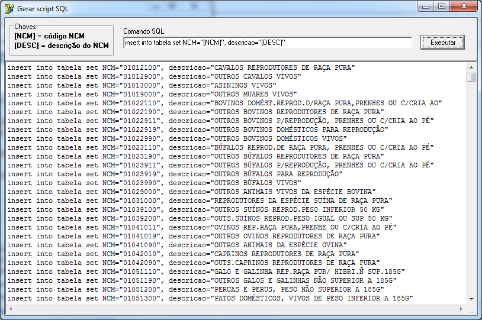Click line with NCM 01051110 GALO E GALINHA
Image resolution: width=482 pixels, height=320 pixels.
pyautogui.click(x=206, y=273)
